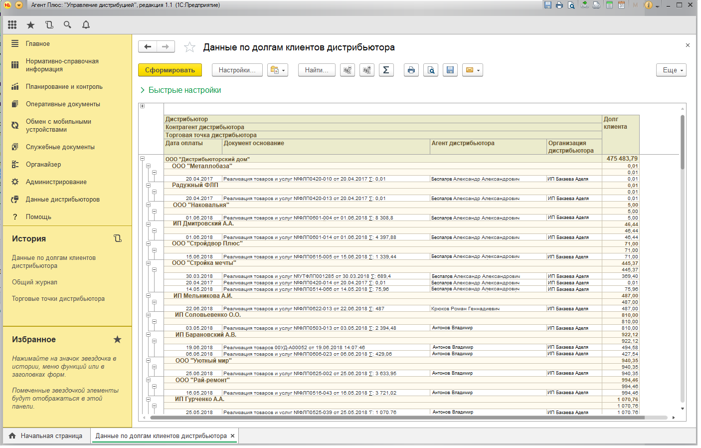The height and width of the screenshot is (448, 701).
Task: Click the plus box at report top-left
Action: click(142, 106)
